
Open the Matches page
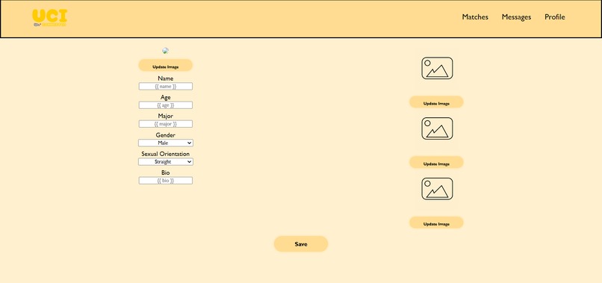475,17
